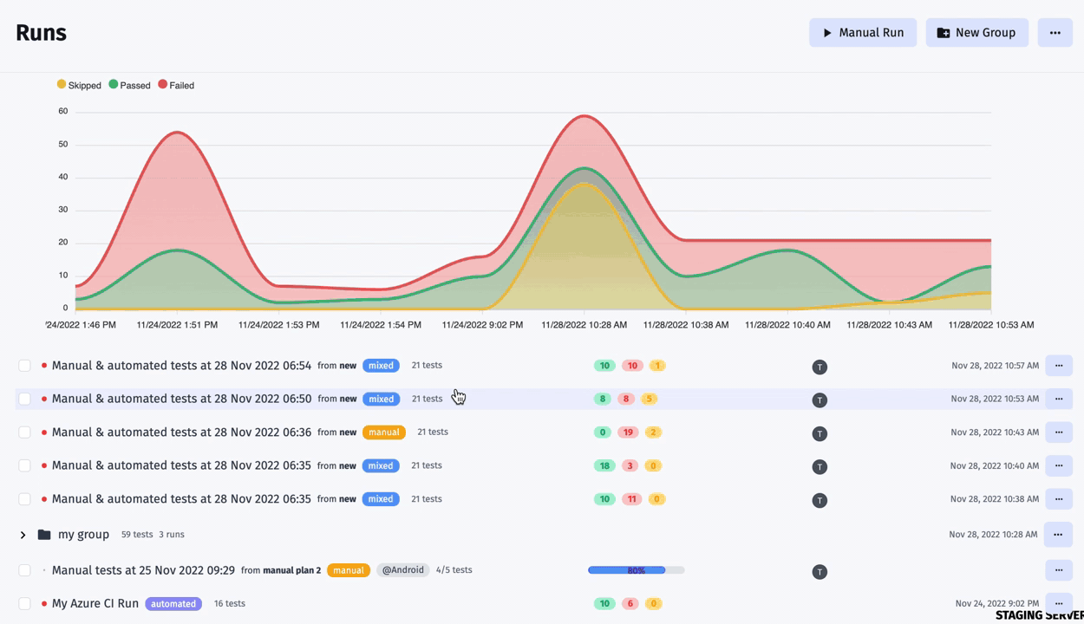
Task: Expand the my group row
Action: click(23, 535)
